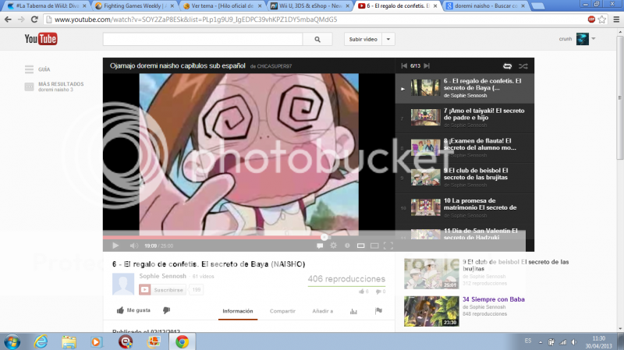This screenshot has height=350, width=624.
Task: Play the video with the play button
Action: [x=115, y=246]
